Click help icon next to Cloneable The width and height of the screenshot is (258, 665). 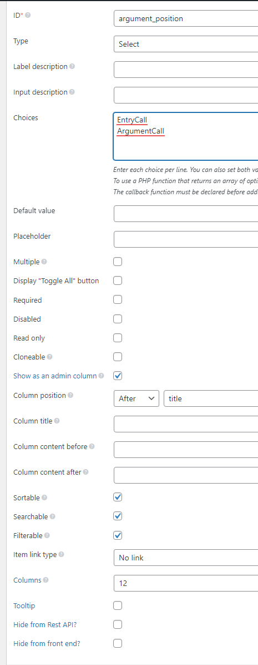click(49, 357)
